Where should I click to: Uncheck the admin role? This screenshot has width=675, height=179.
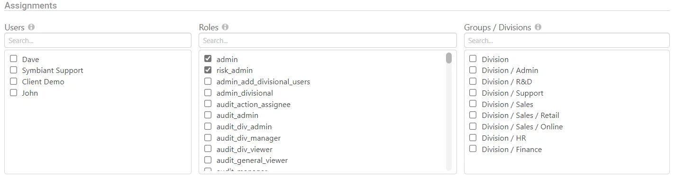point(208,59)
